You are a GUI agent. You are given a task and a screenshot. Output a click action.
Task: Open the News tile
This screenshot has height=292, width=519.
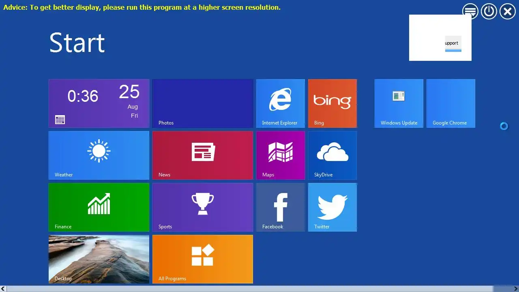[x=203, y=155]
